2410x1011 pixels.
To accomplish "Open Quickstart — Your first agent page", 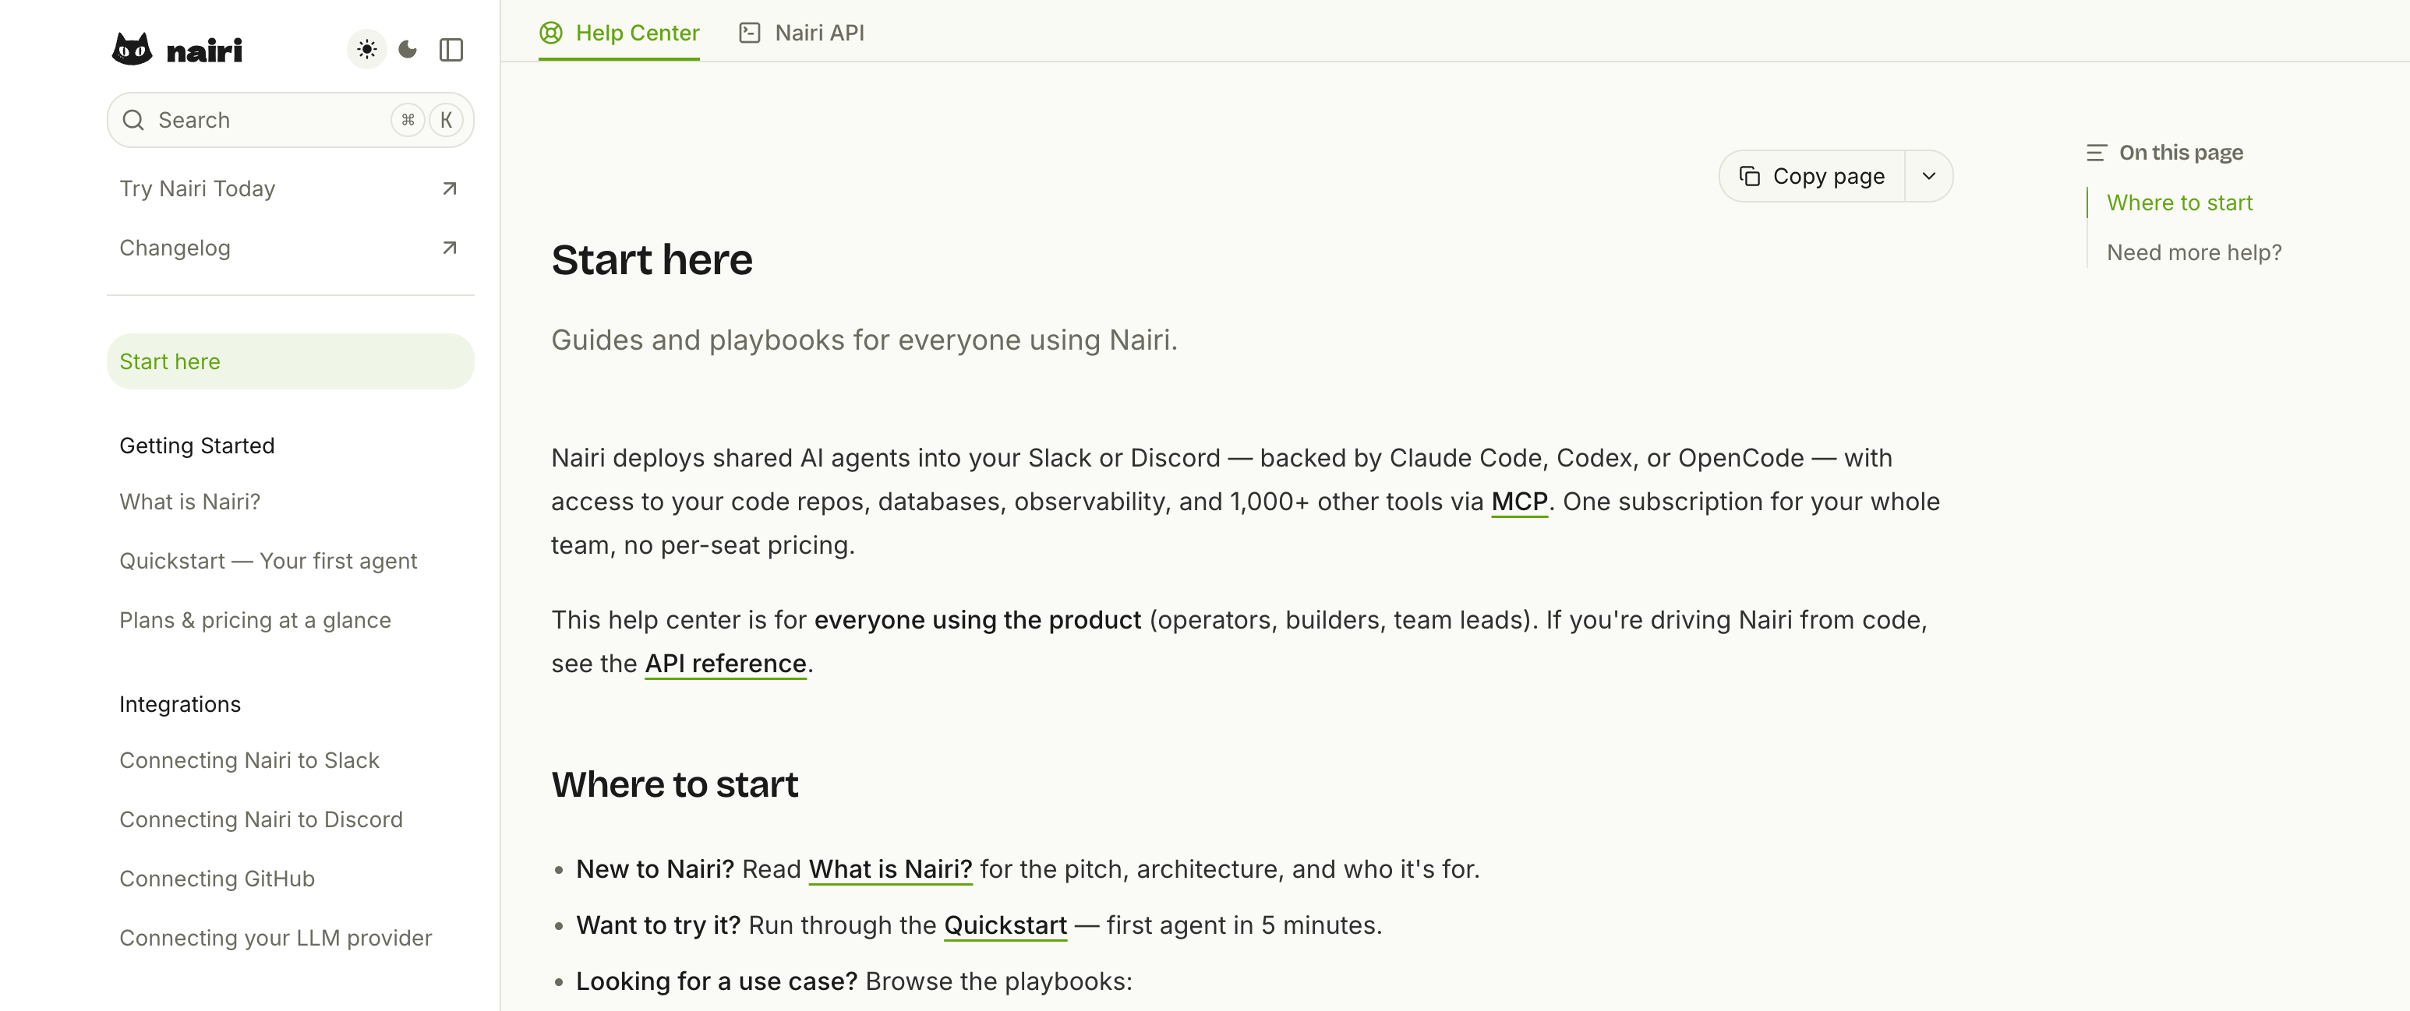I will coord(267,561).
